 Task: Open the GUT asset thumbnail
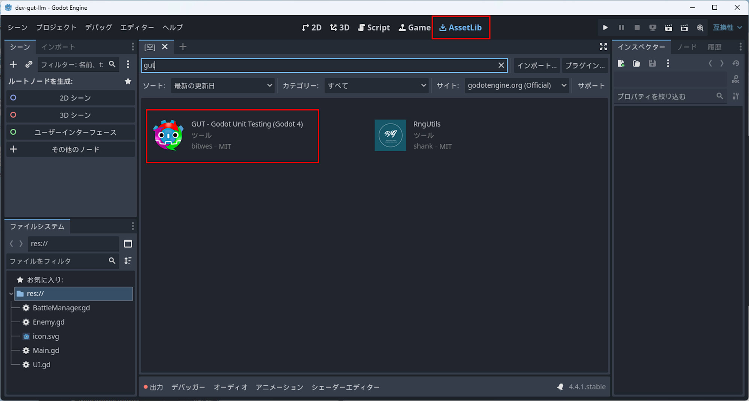[x=169, y=135]
